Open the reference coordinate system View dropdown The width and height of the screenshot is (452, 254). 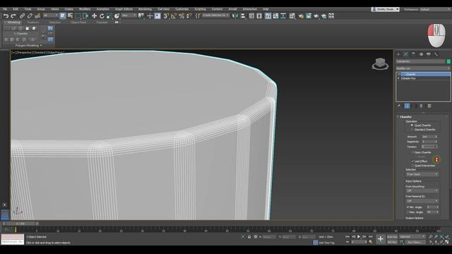(x=129, y=16)
